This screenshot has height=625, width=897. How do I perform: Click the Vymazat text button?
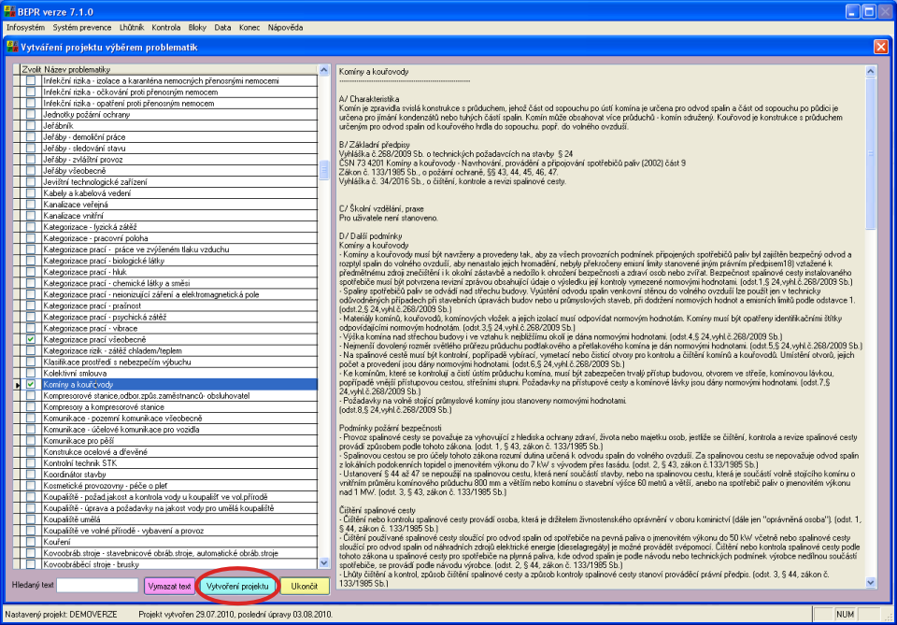click(169, 586)
